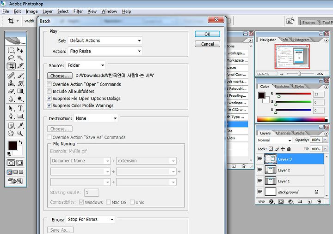333x234 pixels.
Task: Check Include All Subfolders
Action: coord(49,91)
